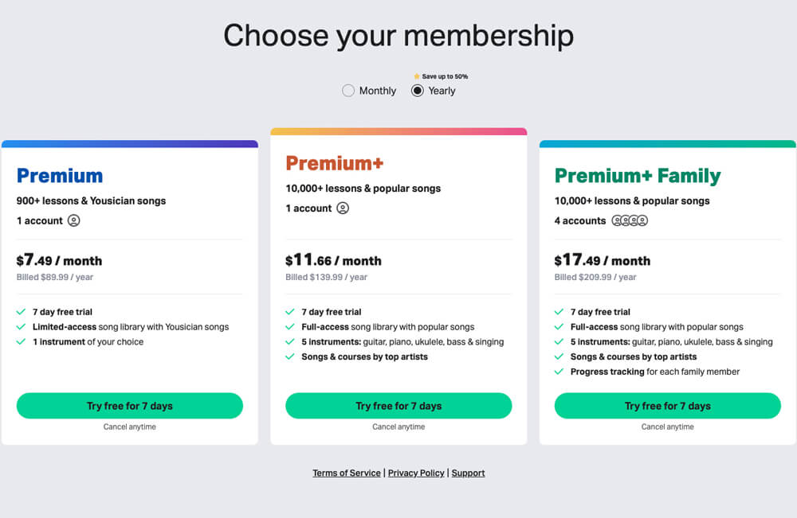Click the star icon beside Save up to 50%
The height and width of the screenshot is (518, 797).
[x=416, y=76]
